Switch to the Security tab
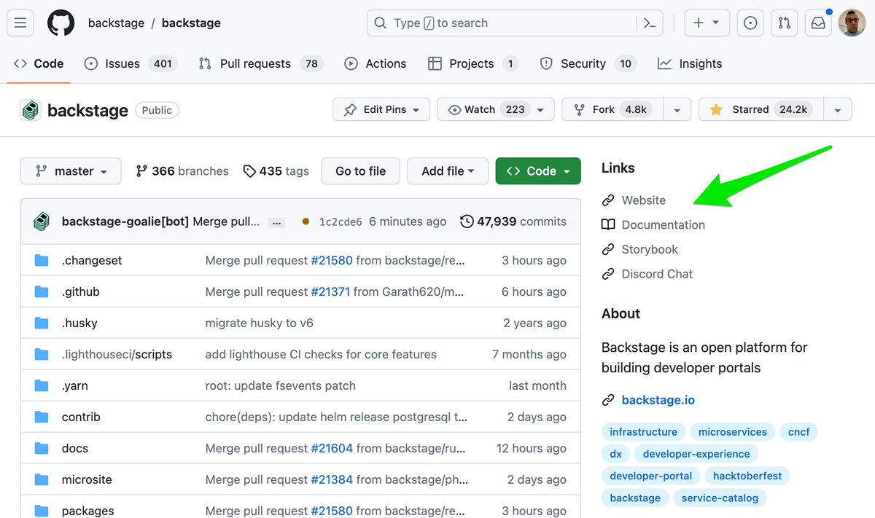The image size is (875, 518). 588,63
